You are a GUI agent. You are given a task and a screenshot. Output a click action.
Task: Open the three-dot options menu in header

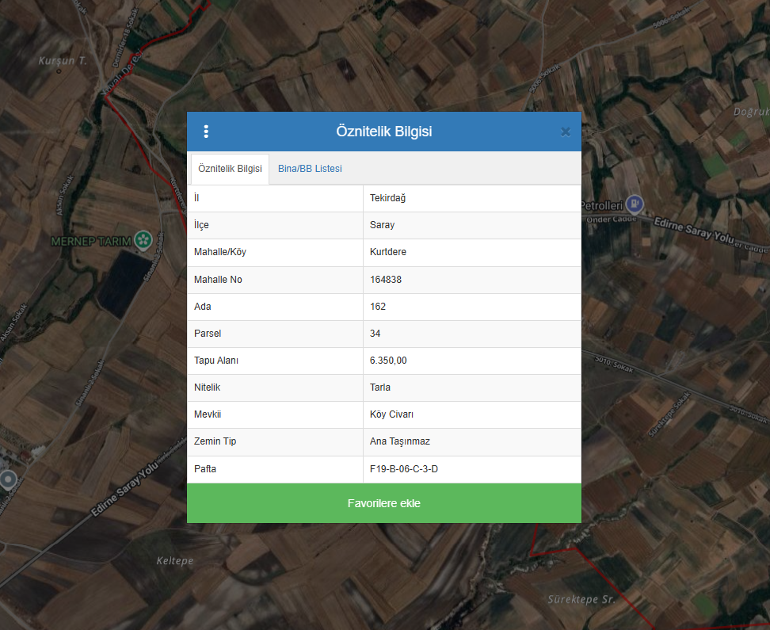pyautogui.click(x=206, y=132)
